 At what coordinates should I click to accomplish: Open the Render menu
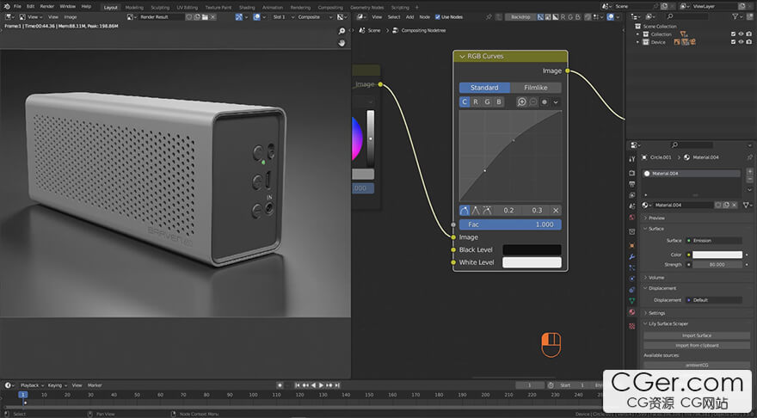click(46, 7)
